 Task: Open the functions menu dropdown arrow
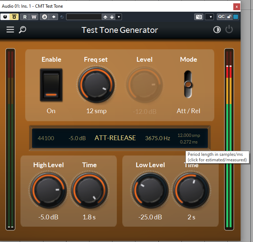[210, 17]
